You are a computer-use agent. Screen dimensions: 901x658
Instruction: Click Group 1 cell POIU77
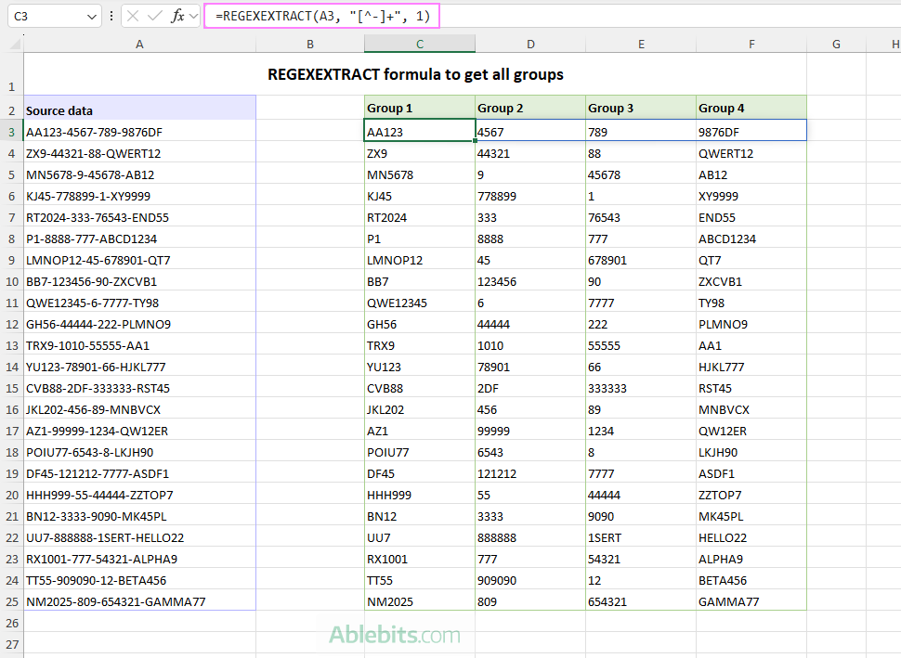pyautogui.click(x=420, y=452)
